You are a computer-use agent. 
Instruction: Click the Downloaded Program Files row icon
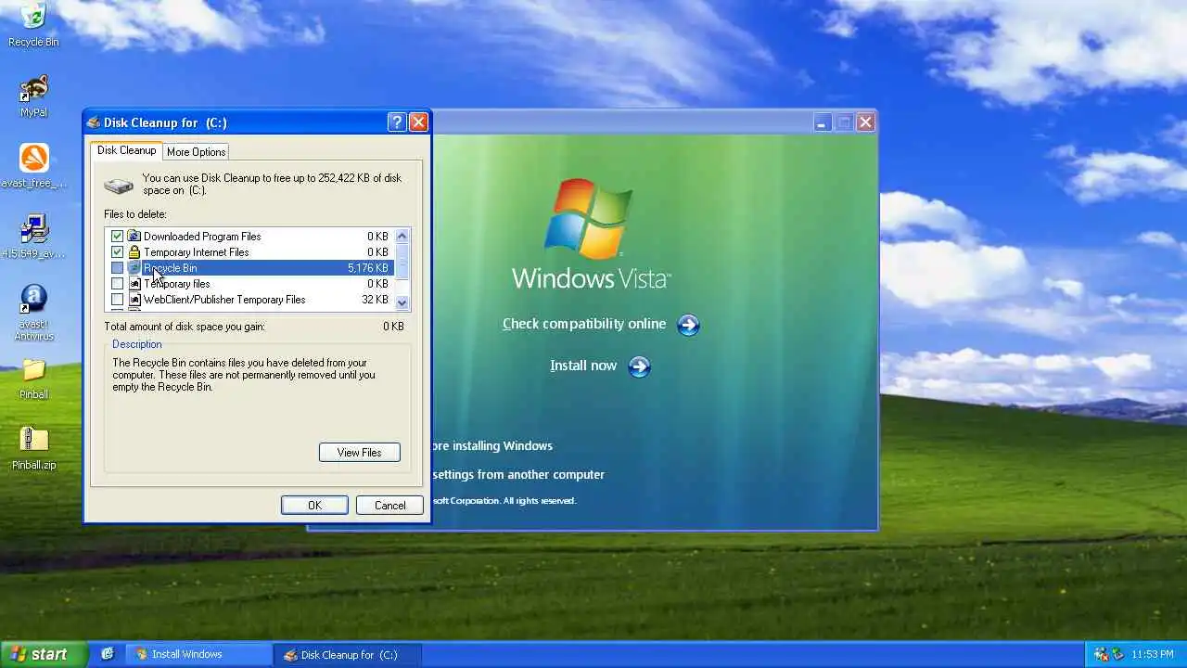click(x=134, y=237)
